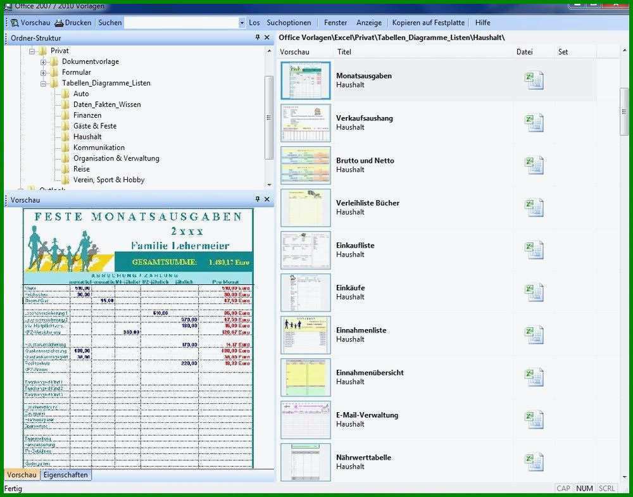Click Excel file icon for Monatsausgaben
The height and width of the screenshot is (497, 633).
(534, 80)
